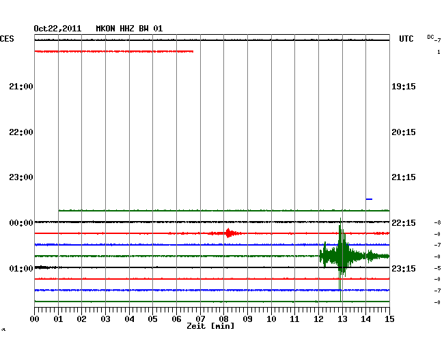Click the large green seismic event peak
Viewport: 444px width, 337px height.
341,256
